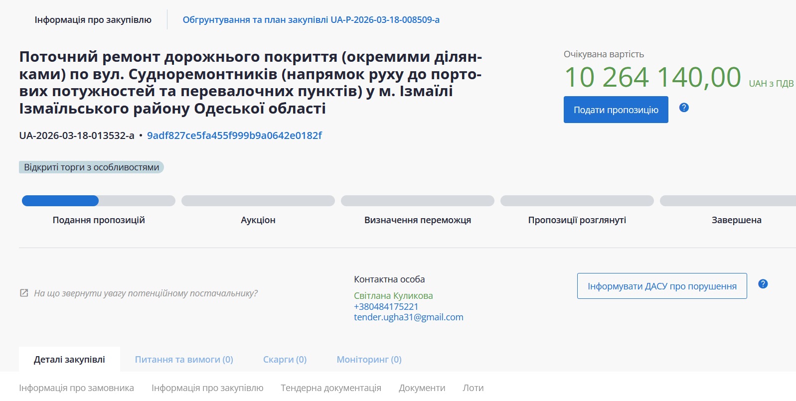Screen dimensions: 796x401
Task: Click email tender.ugha31@gmail.com
Action: [408, 317]
